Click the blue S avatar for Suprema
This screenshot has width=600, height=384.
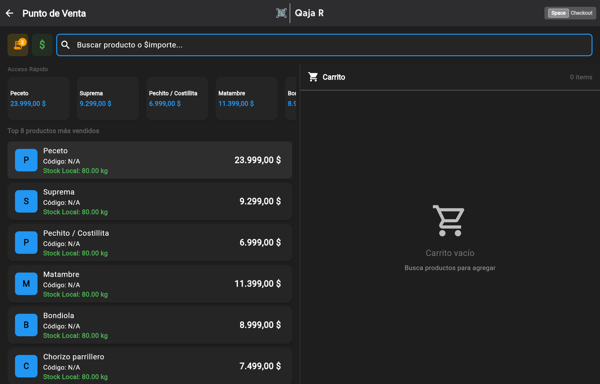(x=26, y=201)
